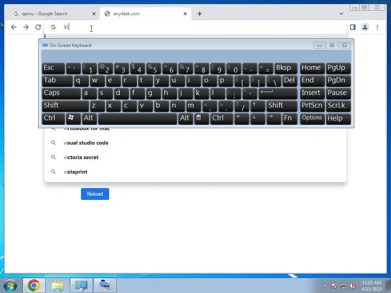This screenshot has width=391, height=293.
Task: Choose 'visual studio code' suggestion
Action: pos(195,143)
